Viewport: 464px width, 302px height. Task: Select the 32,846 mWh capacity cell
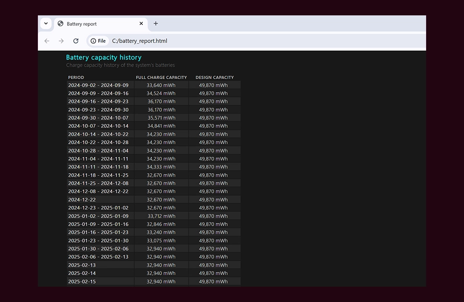161,224
